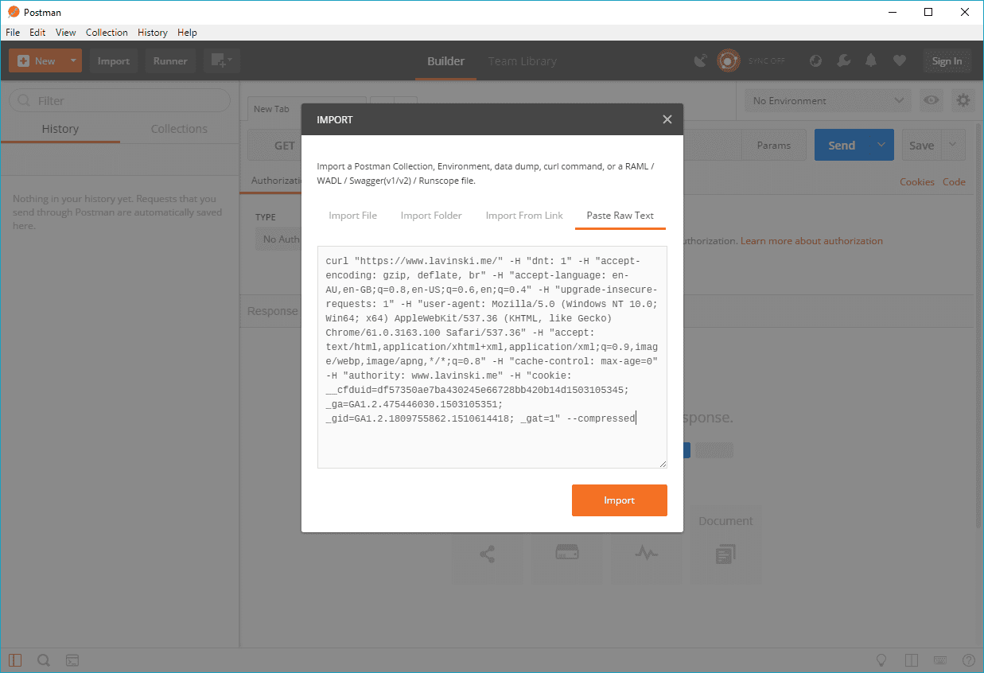Click the orange Import button

click(619, 500)
